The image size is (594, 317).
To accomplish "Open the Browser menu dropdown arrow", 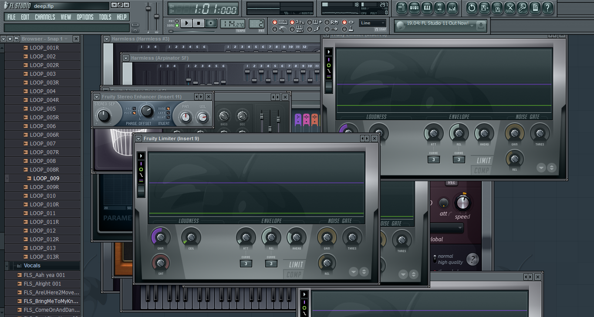I will (x=3, y=39).
